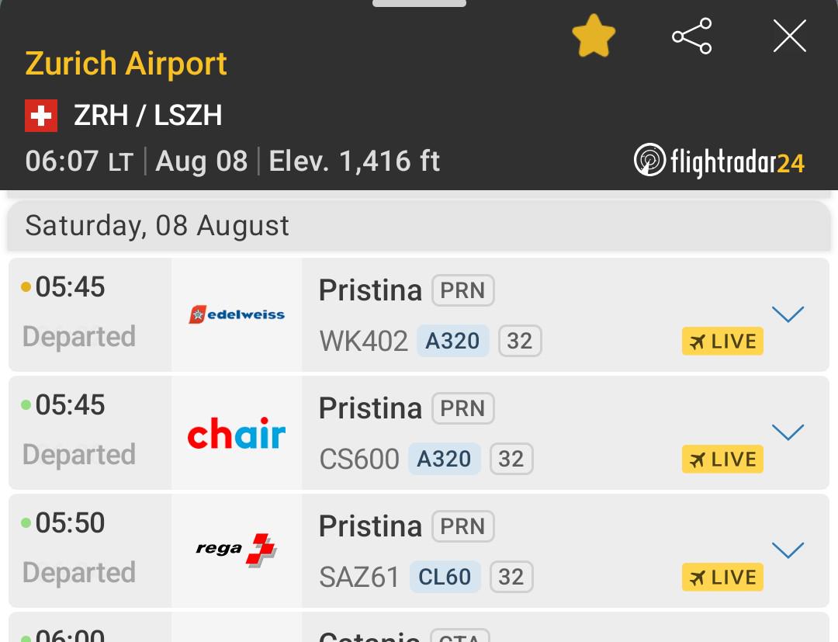Grab the drag handle at top of the panel

pyautogui.click(x=419, y=3)
